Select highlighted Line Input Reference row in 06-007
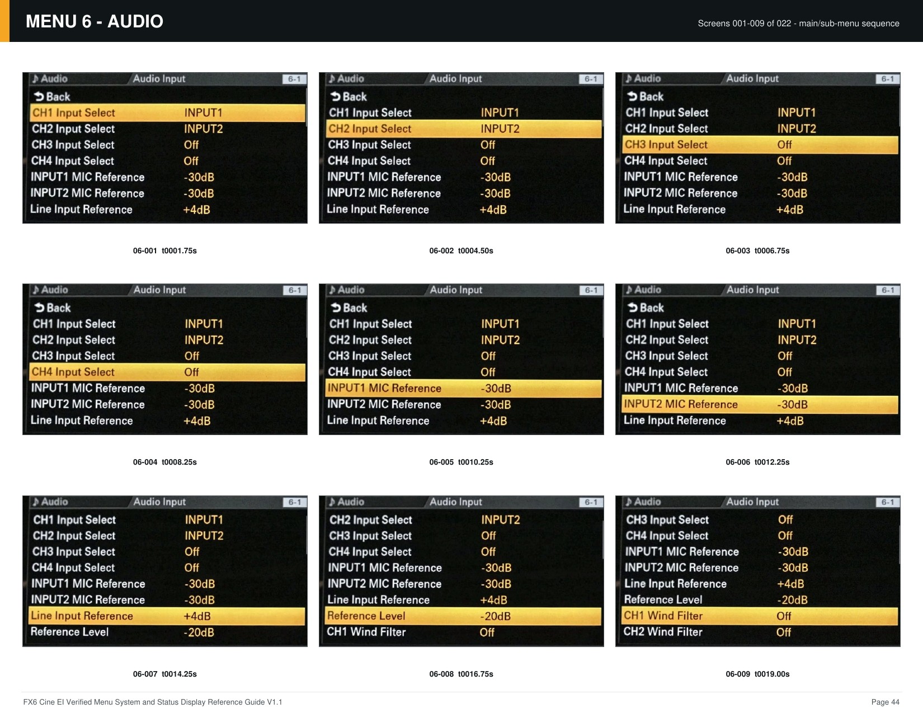 [x=167, y=616]
